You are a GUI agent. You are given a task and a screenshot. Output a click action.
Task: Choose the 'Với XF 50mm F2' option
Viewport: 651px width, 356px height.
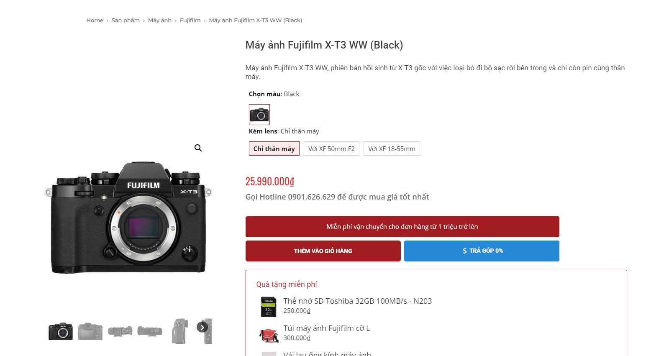pyautogui.click(x=331, y=149)
